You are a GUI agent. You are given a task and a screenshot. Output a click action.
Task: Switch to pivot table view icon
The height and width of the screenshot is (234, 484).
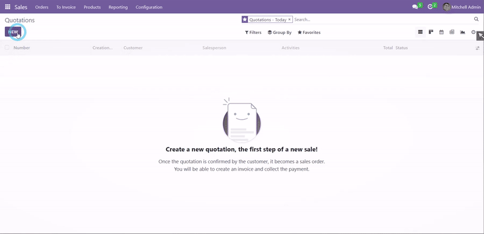coord(452,32)
